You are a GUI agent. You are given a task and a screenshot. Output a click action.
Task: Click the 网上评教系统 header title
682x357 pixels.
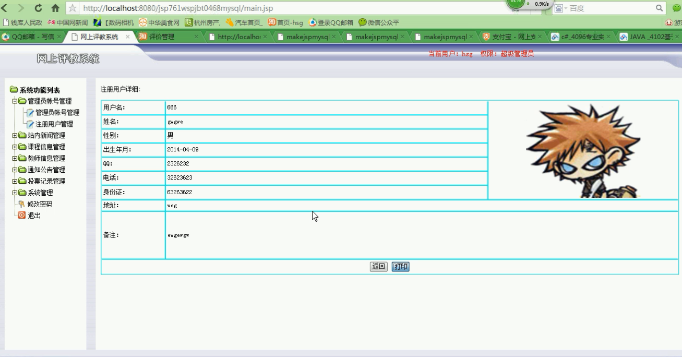tap(68, 59)
